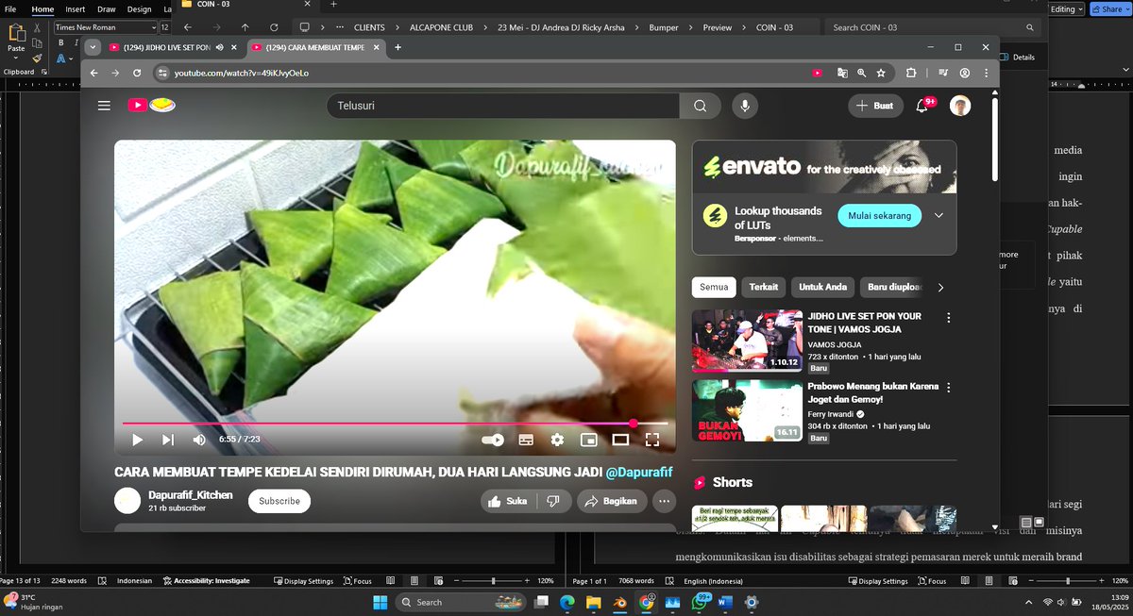This screenshot has height=616, width=1133.
Task: Start voice search with the microphone
Action: click(745, 106)
